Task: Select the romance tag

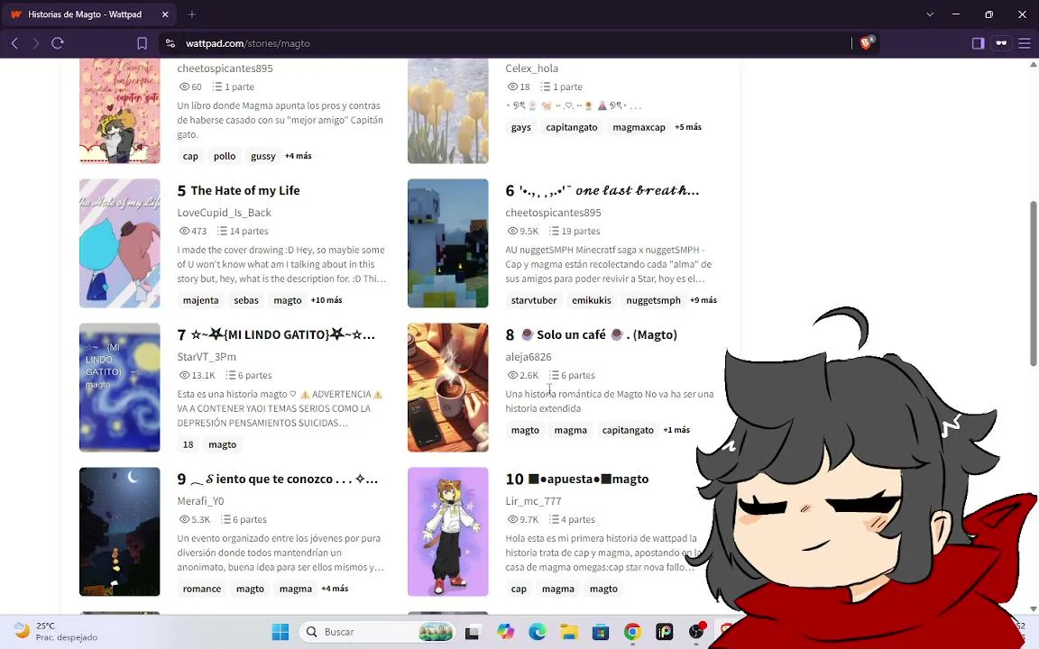Action: (202, 589)
